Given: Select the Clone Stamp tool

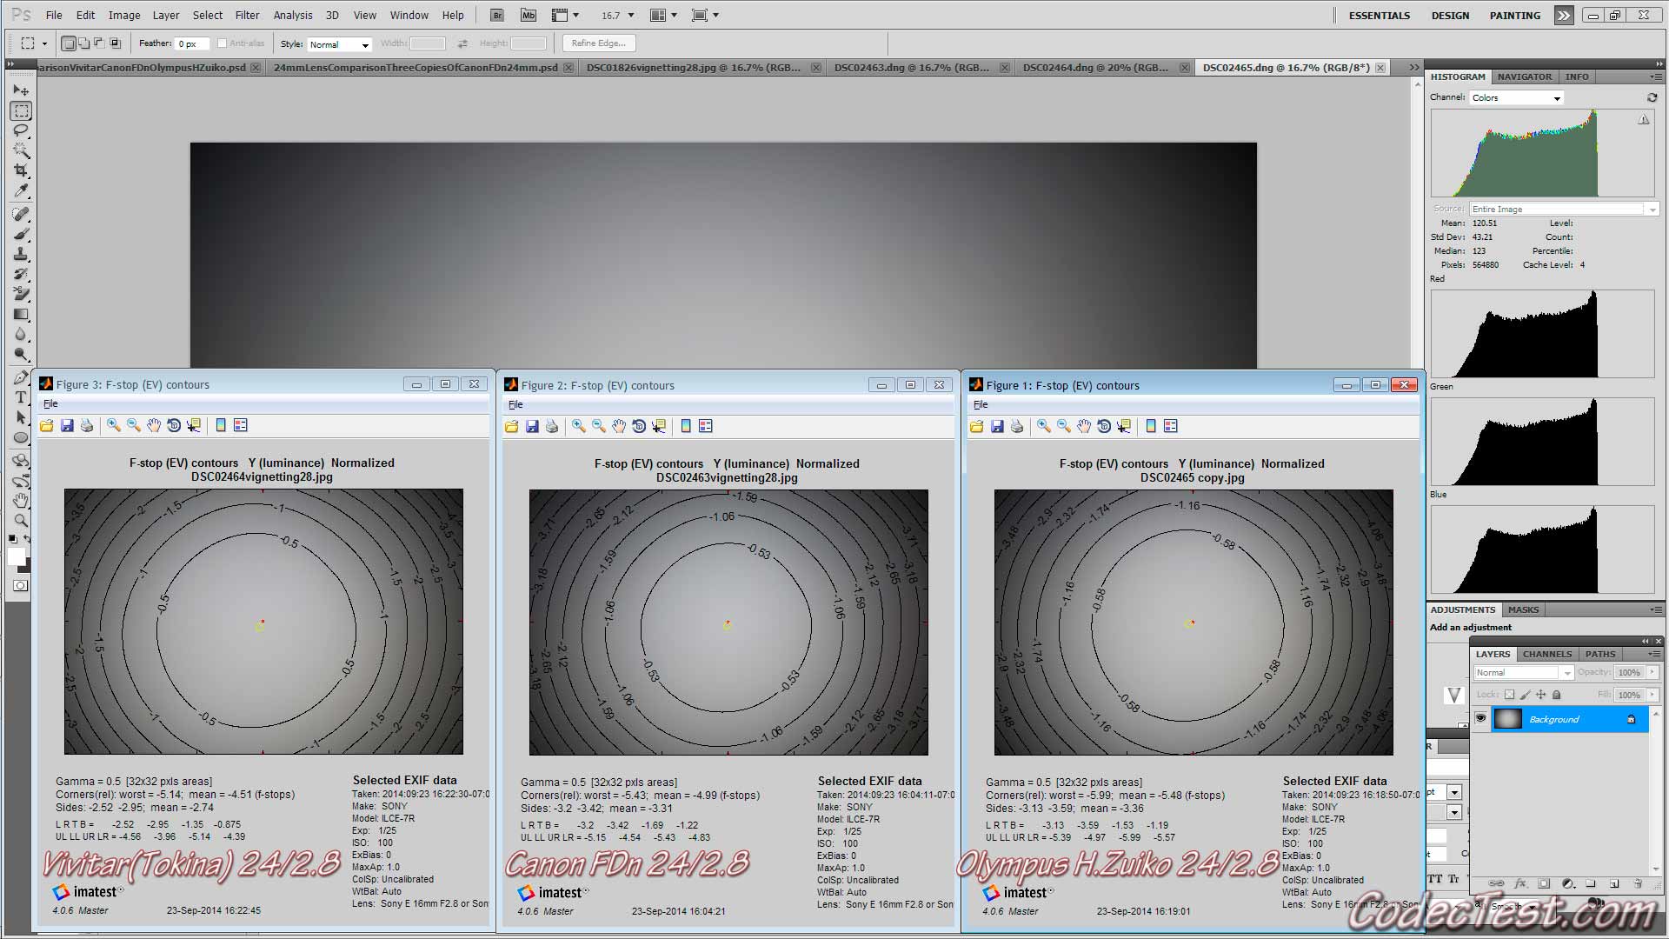Looking at the screenshot, I should (21, 254).
